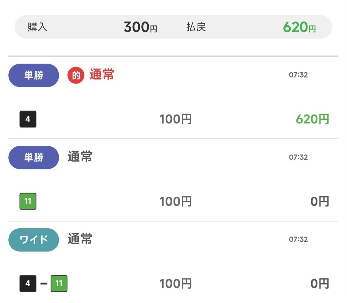Click the green number 11 badge in the second 単勝 bet
This screenshot has width=347, height=303.
click(x=28, y=201)
